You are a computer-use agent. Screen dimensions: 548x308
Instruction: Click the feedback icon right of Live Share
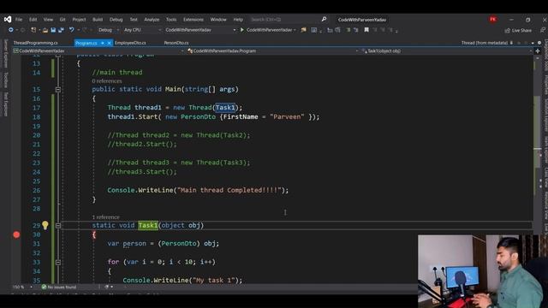click(542, 31)
